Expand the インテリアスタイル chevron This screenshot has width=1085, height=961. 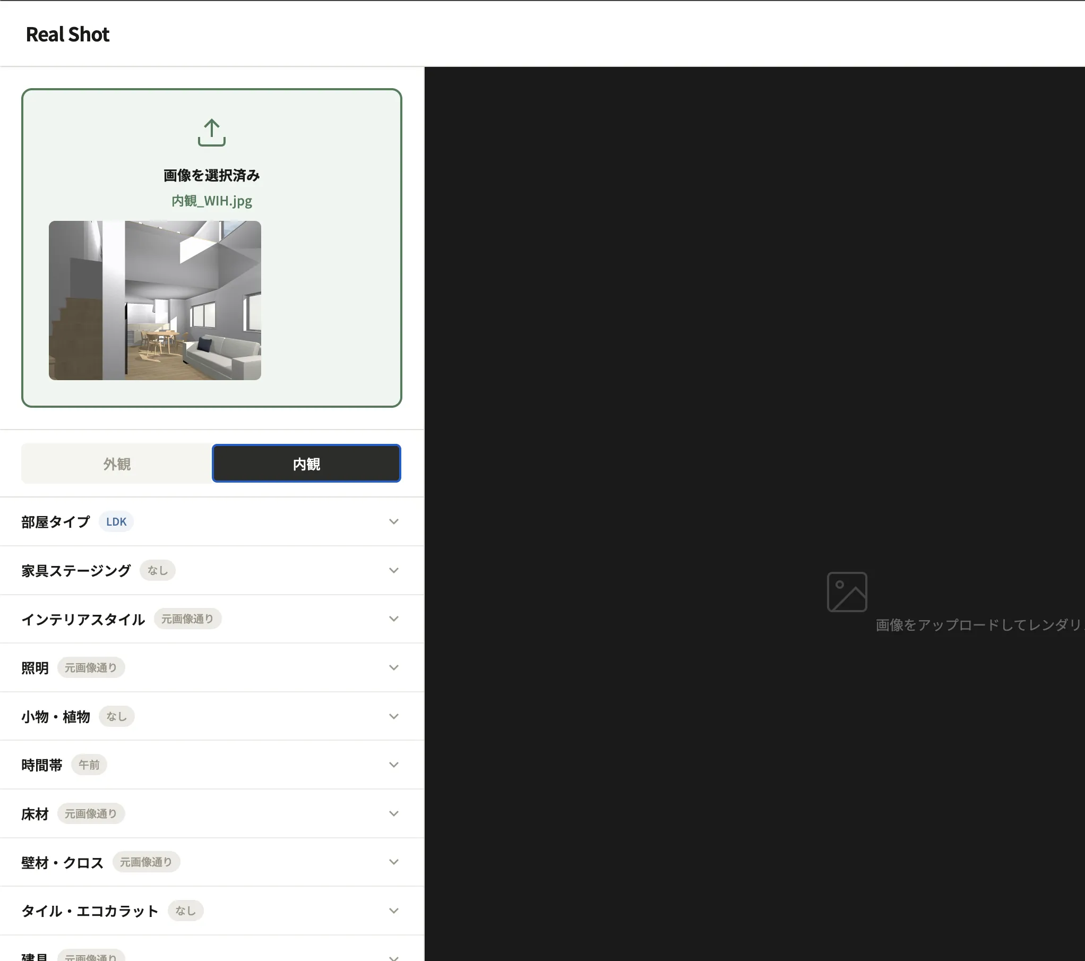tap(394, 619)
